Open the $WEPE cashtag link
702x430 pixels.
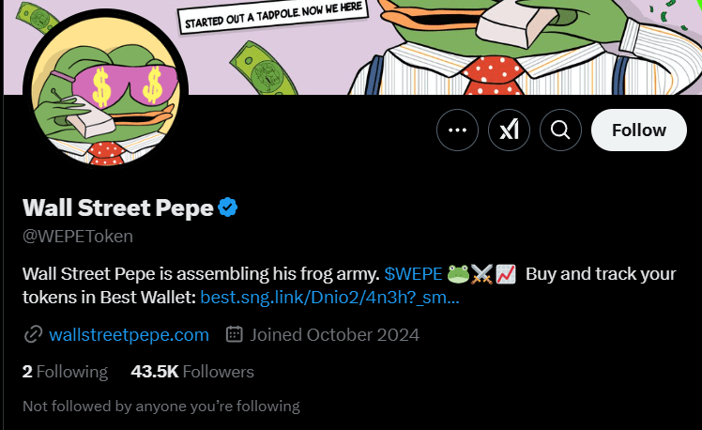[x=413, y=274]
